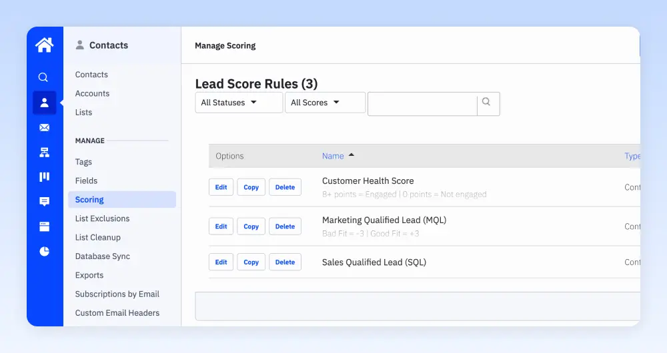Go to Lists in the submenu
Viewport: 667px width, 353px height.
coord(83,112)
